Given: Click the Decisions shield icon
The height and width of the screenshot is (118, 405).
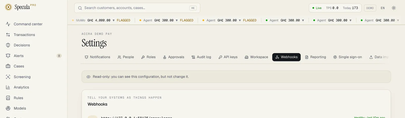Looking at the screenshot, I should [8, 45].
